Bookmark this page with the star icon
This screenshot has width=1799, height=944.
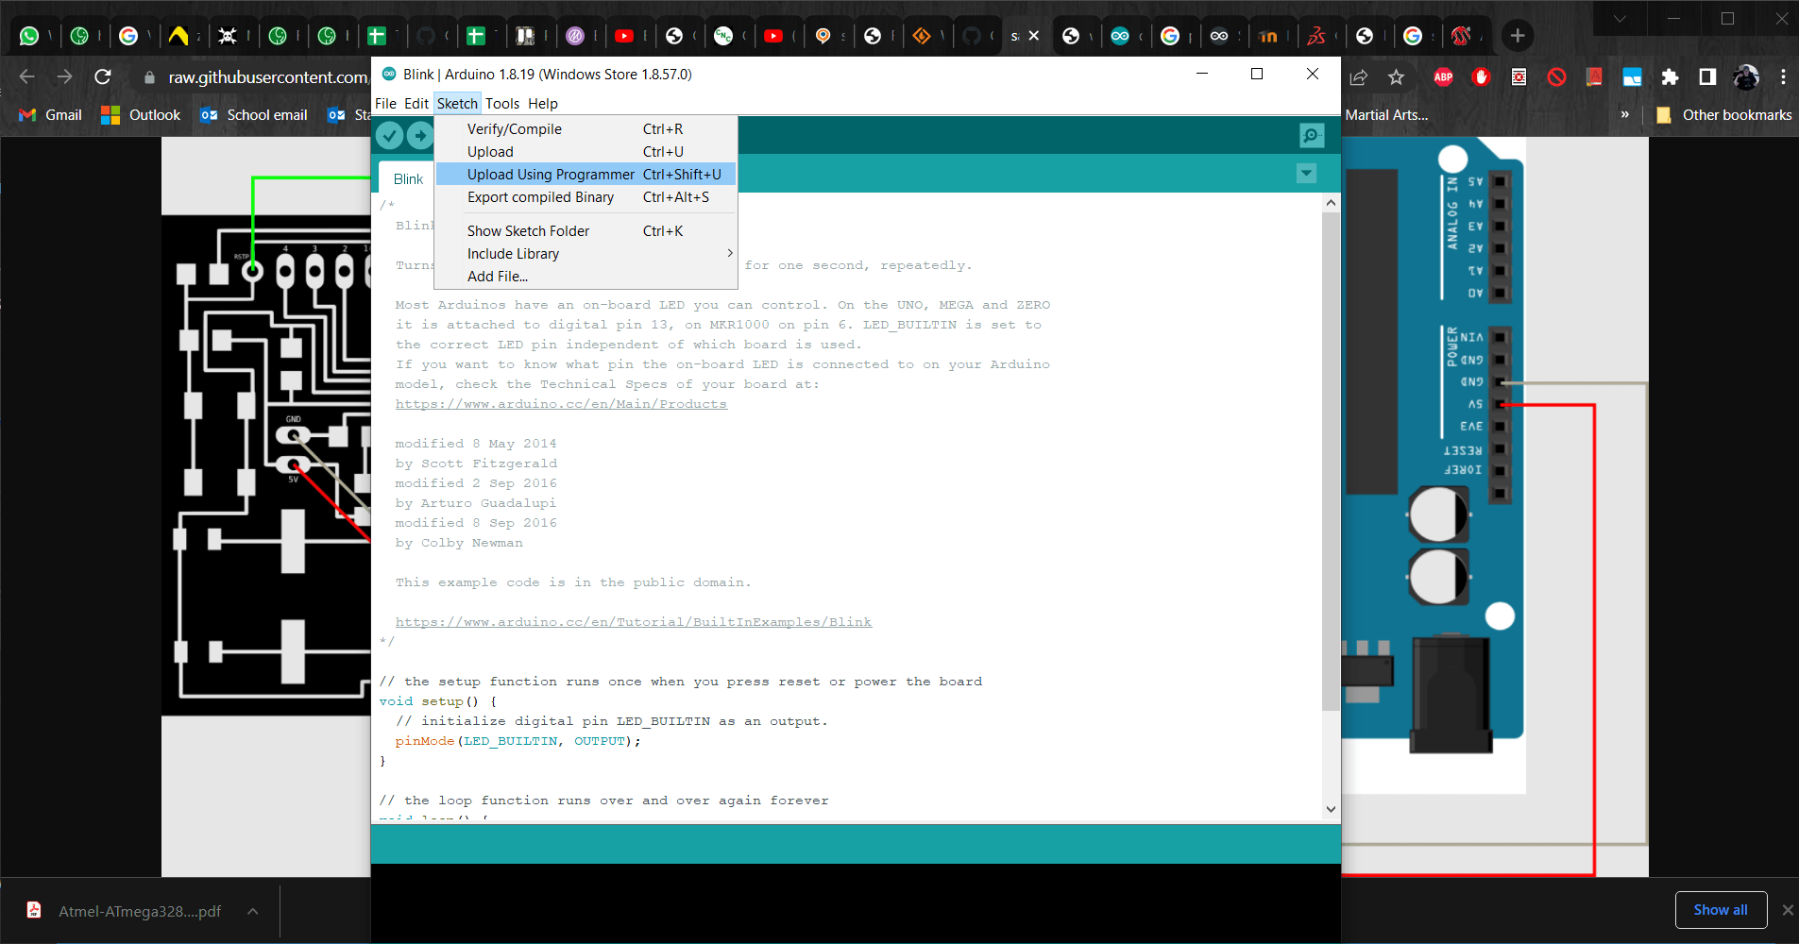coord(1397,77)
